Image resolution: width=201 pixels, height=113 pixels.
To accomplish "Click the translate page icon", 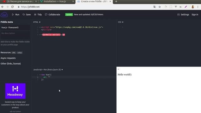I will click(x=155, y=7).
